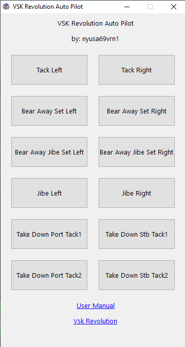The height and width of the screenshot is (347, 185).
Task: Activate Bear Away Set Right
Action: tap(137, 111)
